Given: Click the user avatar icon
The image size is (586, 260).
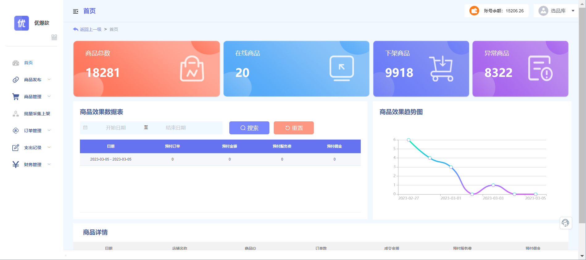Looking at the screenshot, I should coord(543,11).
